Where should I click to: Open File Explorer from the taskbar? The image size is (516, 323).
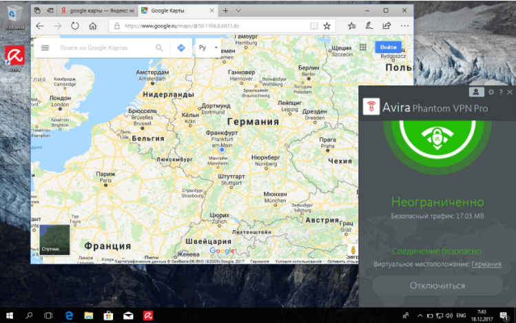pyautogui.click(x=88, y=315)
